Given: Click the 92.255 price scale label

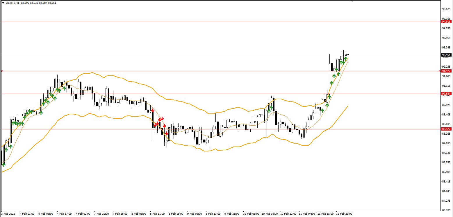Looking at the screenshot, I should (x=446, y=67).
